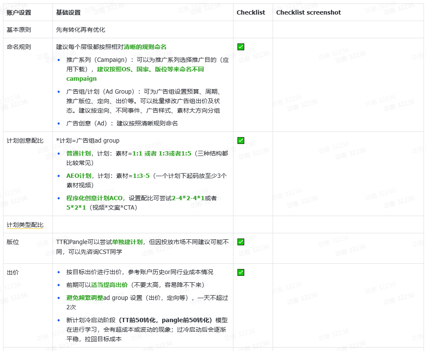Toggle the green checkmark in 出价 row
Image resolution: width=427 pixels, height=351 pixels.
pos(240,272)
